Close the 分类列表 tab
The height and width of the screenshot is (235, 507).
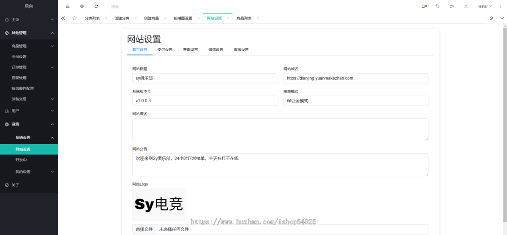106,19
